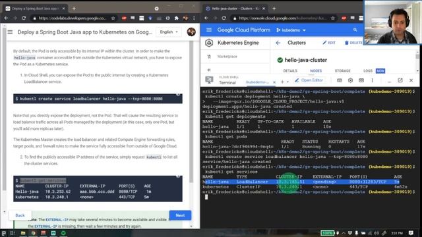The height and width of the screenshot is (237, 422).
Task: Click the taskbar clock
Action: click(397, 233)
